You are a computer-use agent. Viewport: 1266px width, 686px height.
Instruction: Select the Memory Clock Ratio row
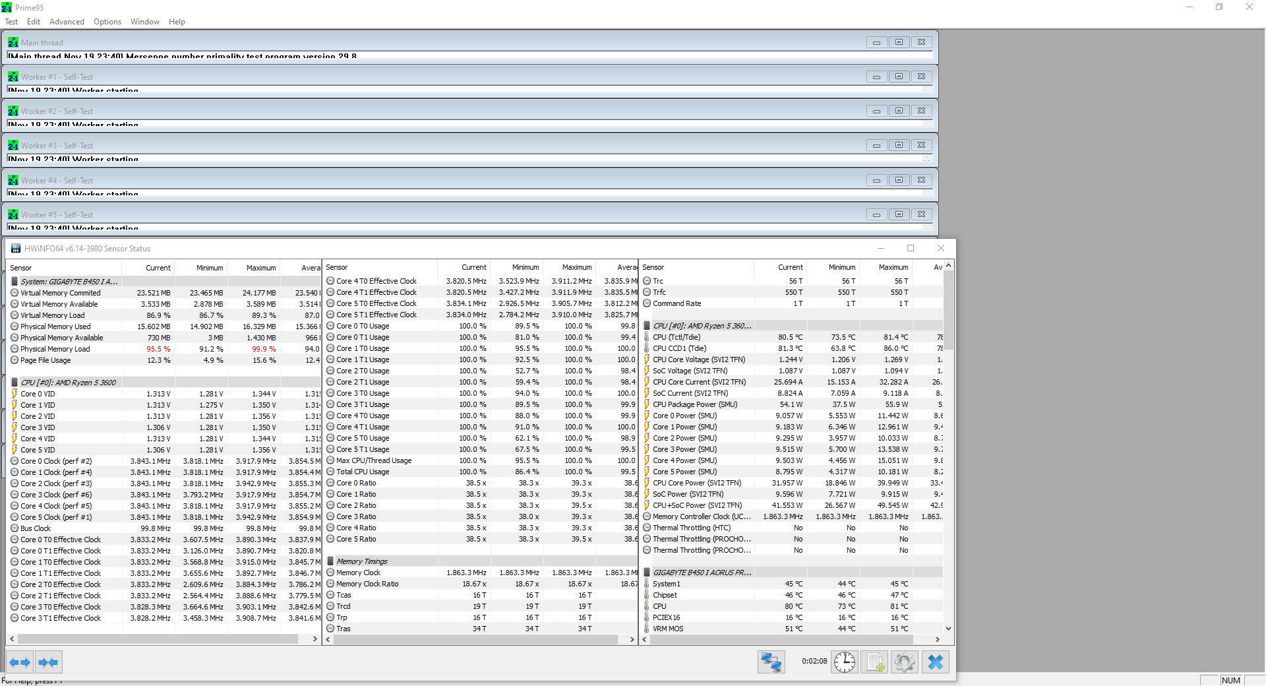(x=481, y=584)
